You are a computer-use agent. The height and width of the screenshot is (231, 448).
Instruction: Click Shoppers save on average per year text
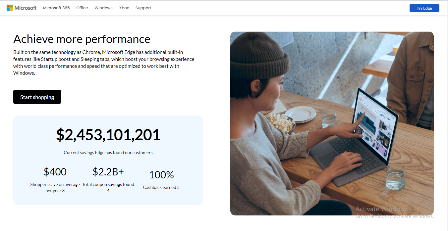click(55, 188)
